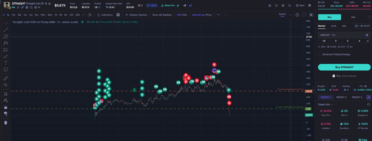Viewport: 372px width, 141px height.
Task: Switch to the Sell side toggle
Action: [x=353, y=17]
